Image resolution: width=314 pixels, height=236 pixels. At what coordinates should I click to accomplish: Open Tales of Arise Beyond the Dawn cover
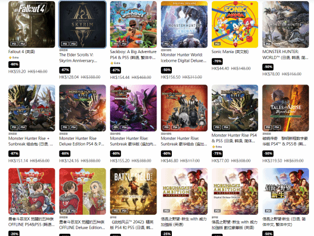(x=285, y=108)
